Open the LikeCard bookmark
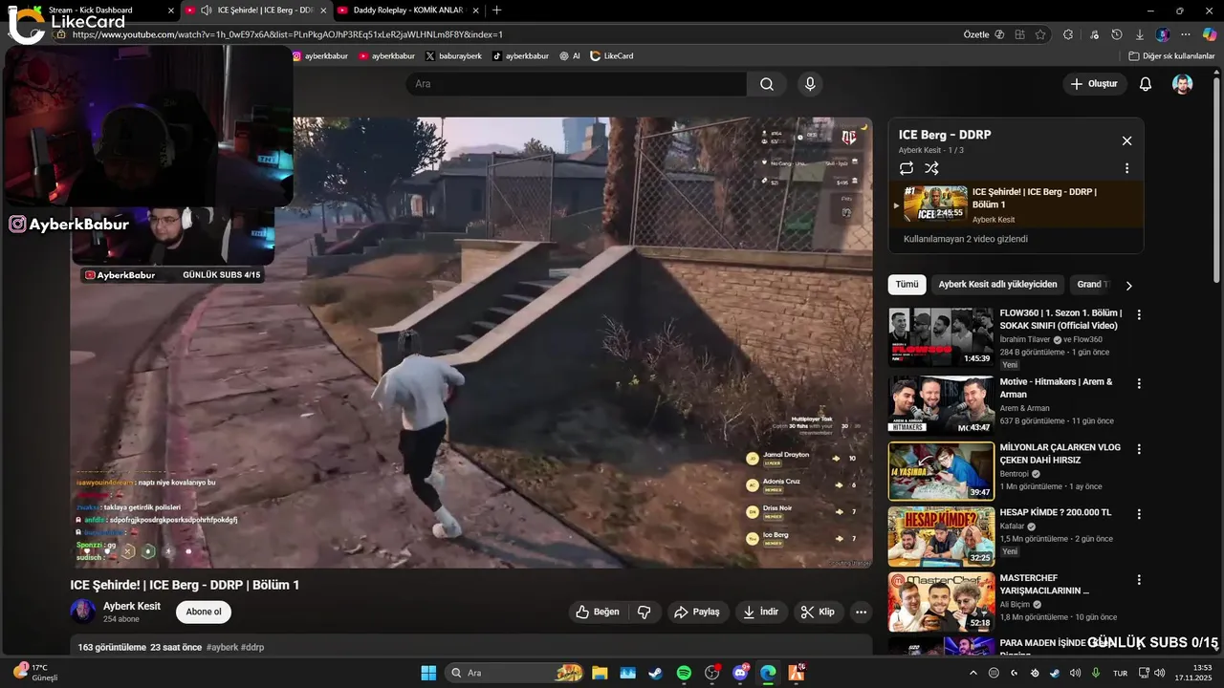 coord(612,56)
